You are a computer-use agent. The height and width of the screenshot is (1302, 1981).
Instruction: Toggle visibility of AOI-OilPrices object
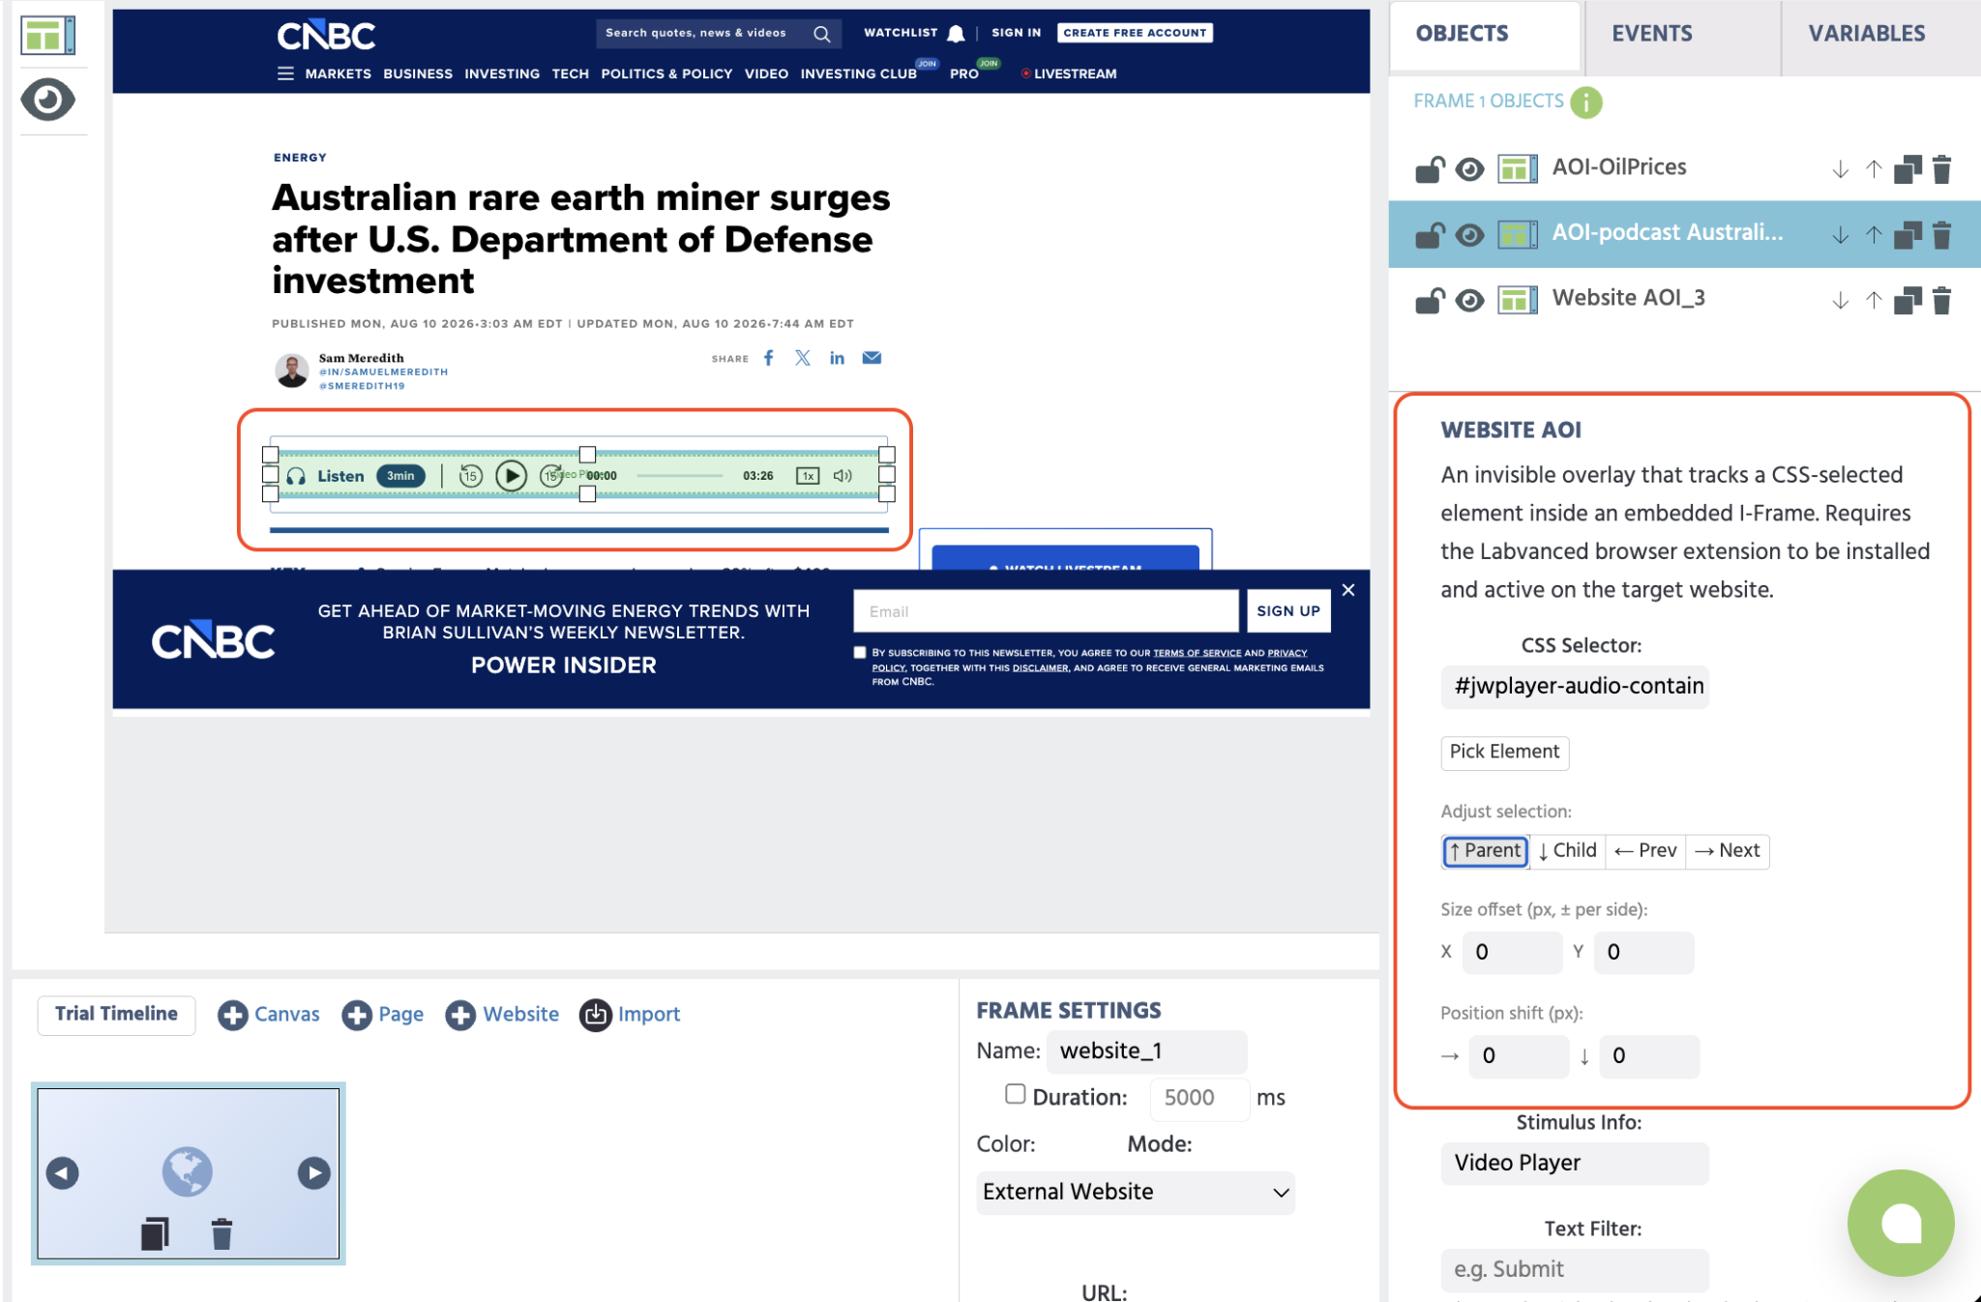pos(1469,169)
